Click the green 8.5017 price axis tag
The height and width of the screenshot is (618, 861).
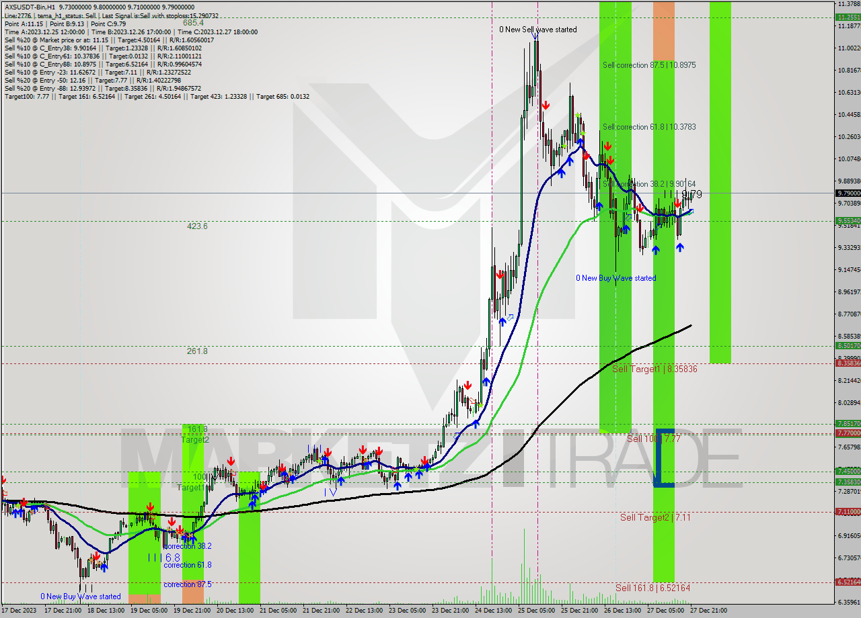point(848,346)
